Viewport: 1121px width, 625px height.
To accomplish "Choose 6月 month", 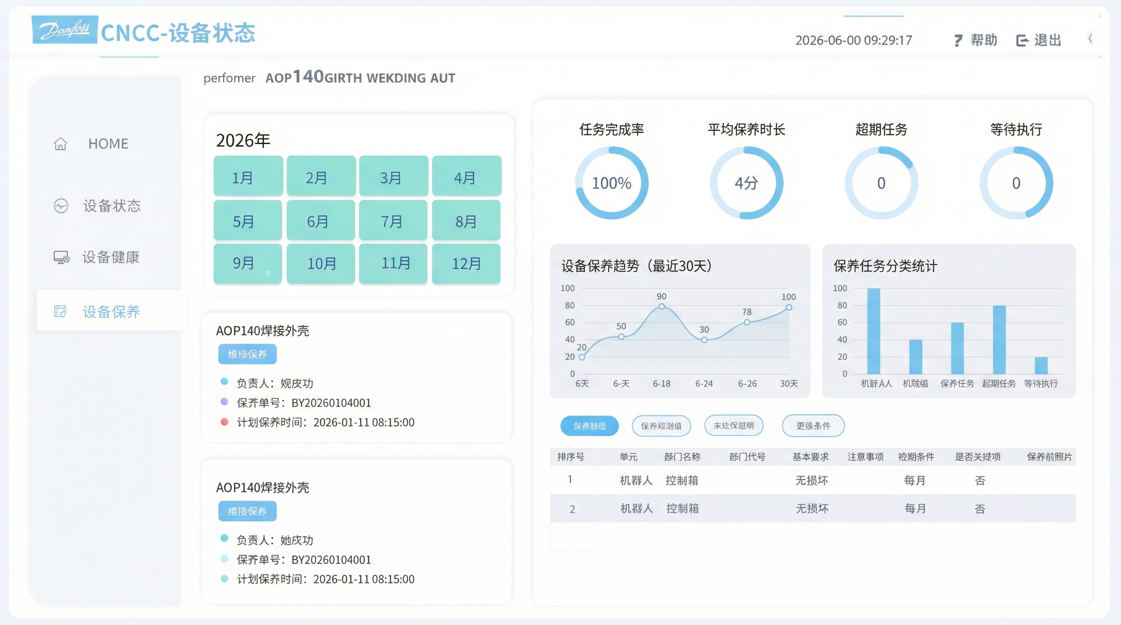I will tap(321, 220).
